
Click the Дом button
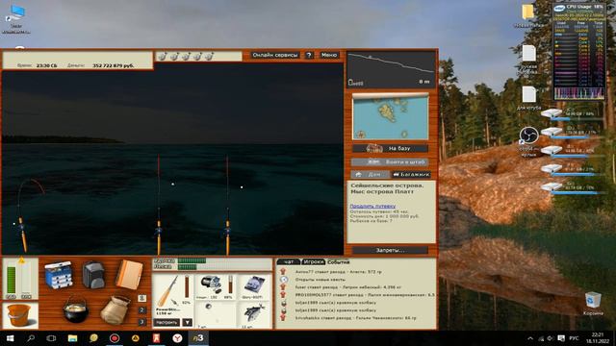(370, 174)
